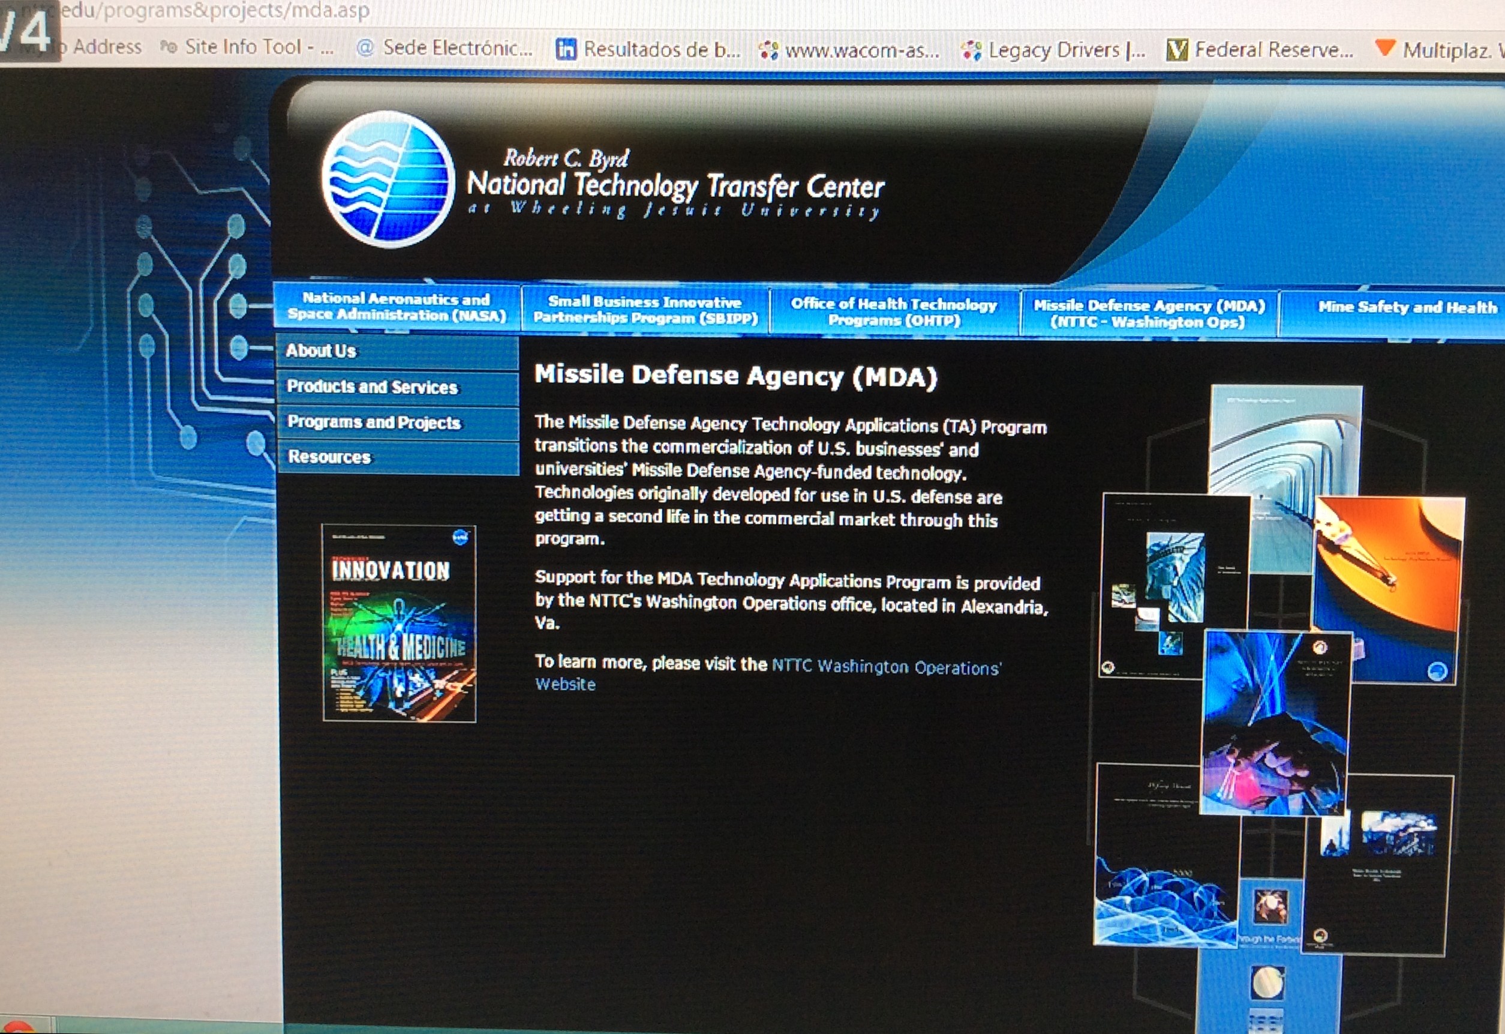Open the Multiplaz bookmark
Viewport: 1505px width, 1034px height.
pyautogui.click(x=1438, y=50)
